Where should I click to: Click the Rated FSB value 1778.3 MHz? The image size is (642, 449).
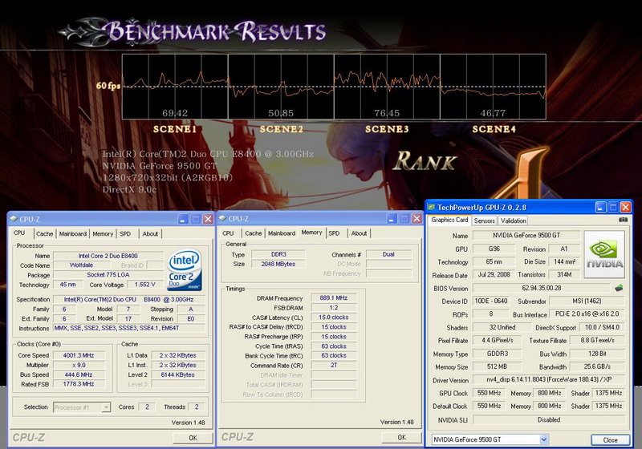[x=79, y=384]
